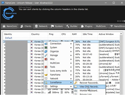
Task: Sort clients by the Ping column header
Action: (x=51, y=34)
